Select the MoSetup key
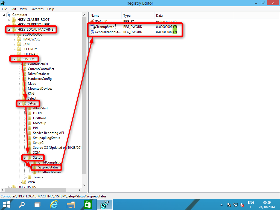The height and width of the screenshot is (210, 280). 39,123
